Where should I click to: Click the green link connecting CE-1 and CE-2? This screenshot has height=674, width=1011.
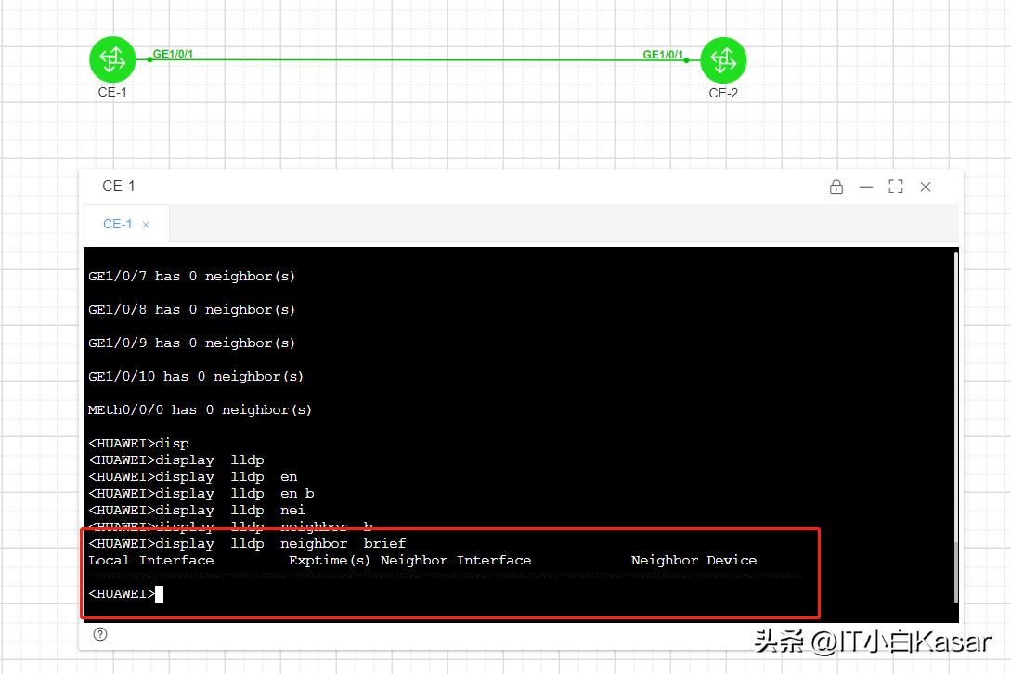pyautogui.click(x=418, y=61)
